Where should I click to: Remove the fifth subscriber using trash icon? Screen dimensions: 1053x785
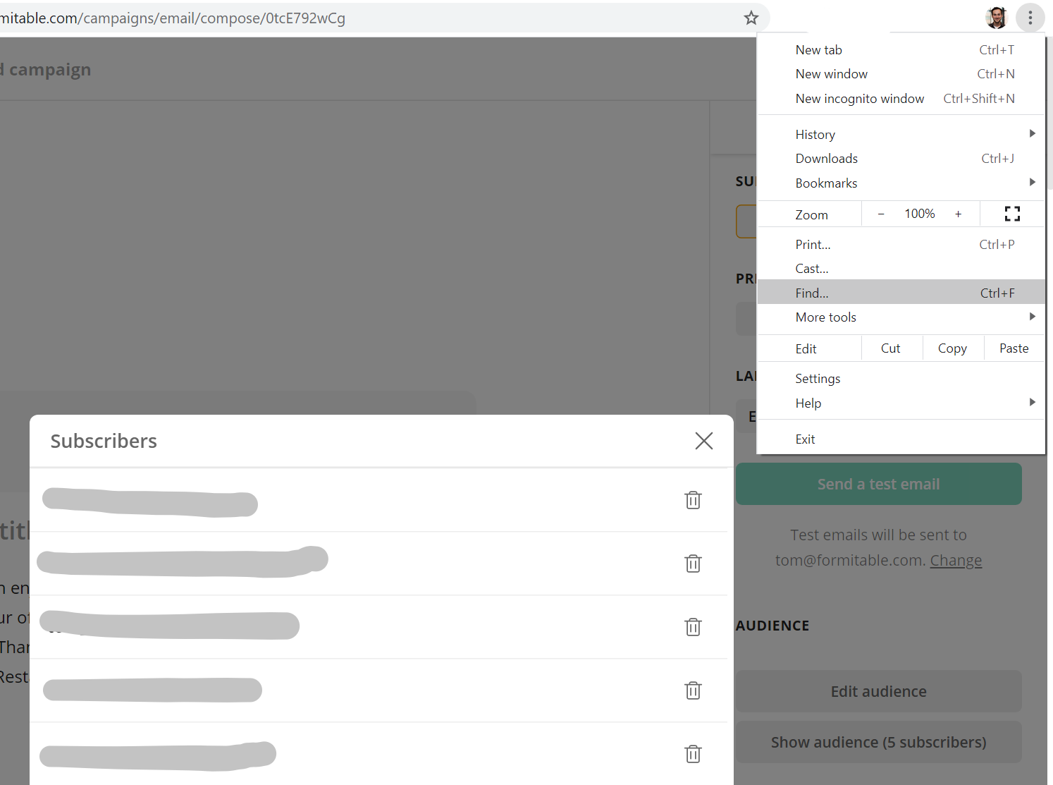(693, 754)
